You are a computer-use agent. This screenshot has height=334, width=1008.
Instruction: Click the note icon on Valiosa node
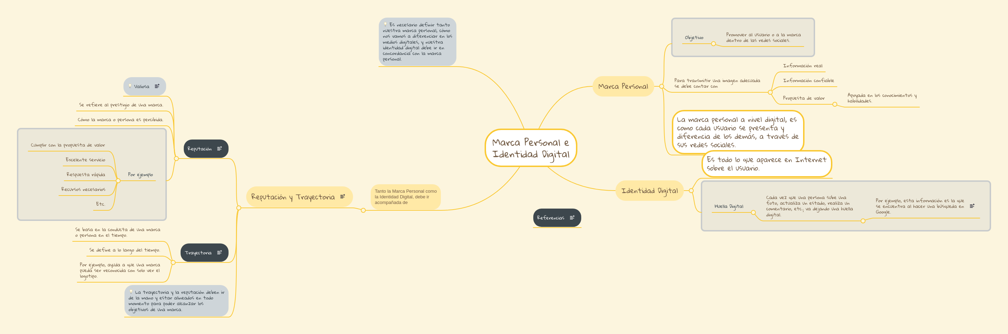pos(157,86)
